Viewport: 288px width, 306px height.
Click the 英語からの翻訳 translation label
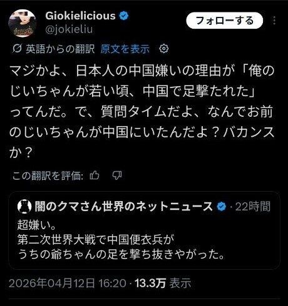point(60,49)
